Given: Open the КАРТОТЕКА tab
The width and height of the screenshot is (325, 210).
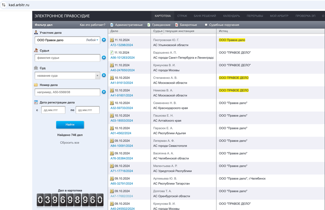Looking at the screenshot, I should 163,16.
